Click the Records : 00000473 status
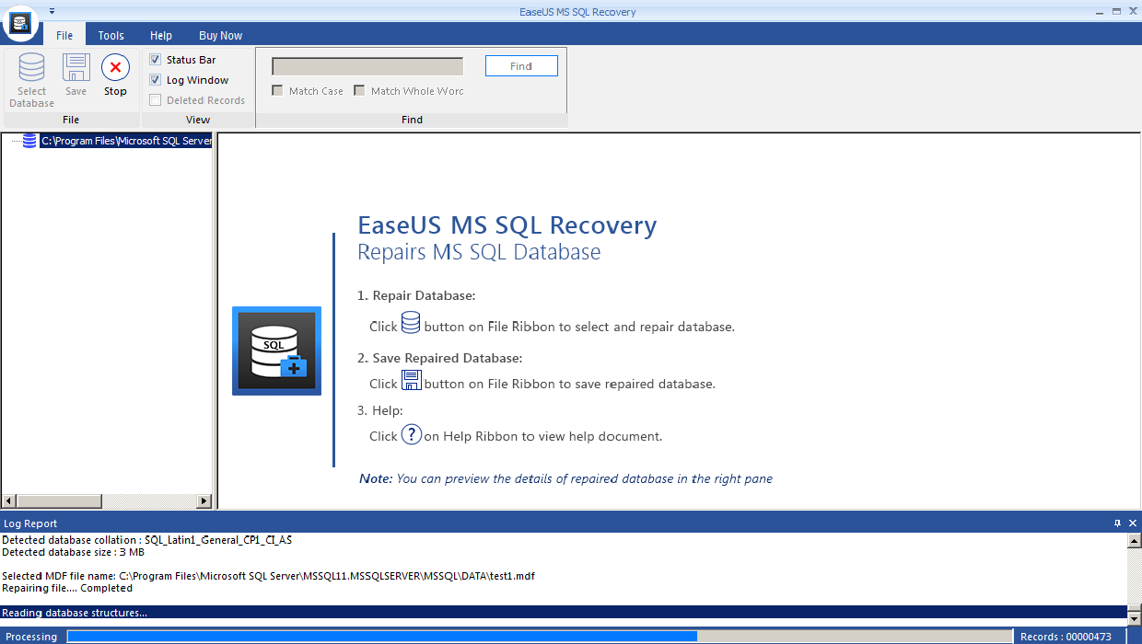 pyautogui.click(x=1066, y=637)
